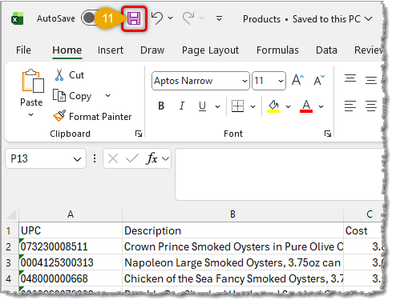Screen dimensions: 396x304
Task: Toggle Bold formatting
Action: click(x=161, y=106)
